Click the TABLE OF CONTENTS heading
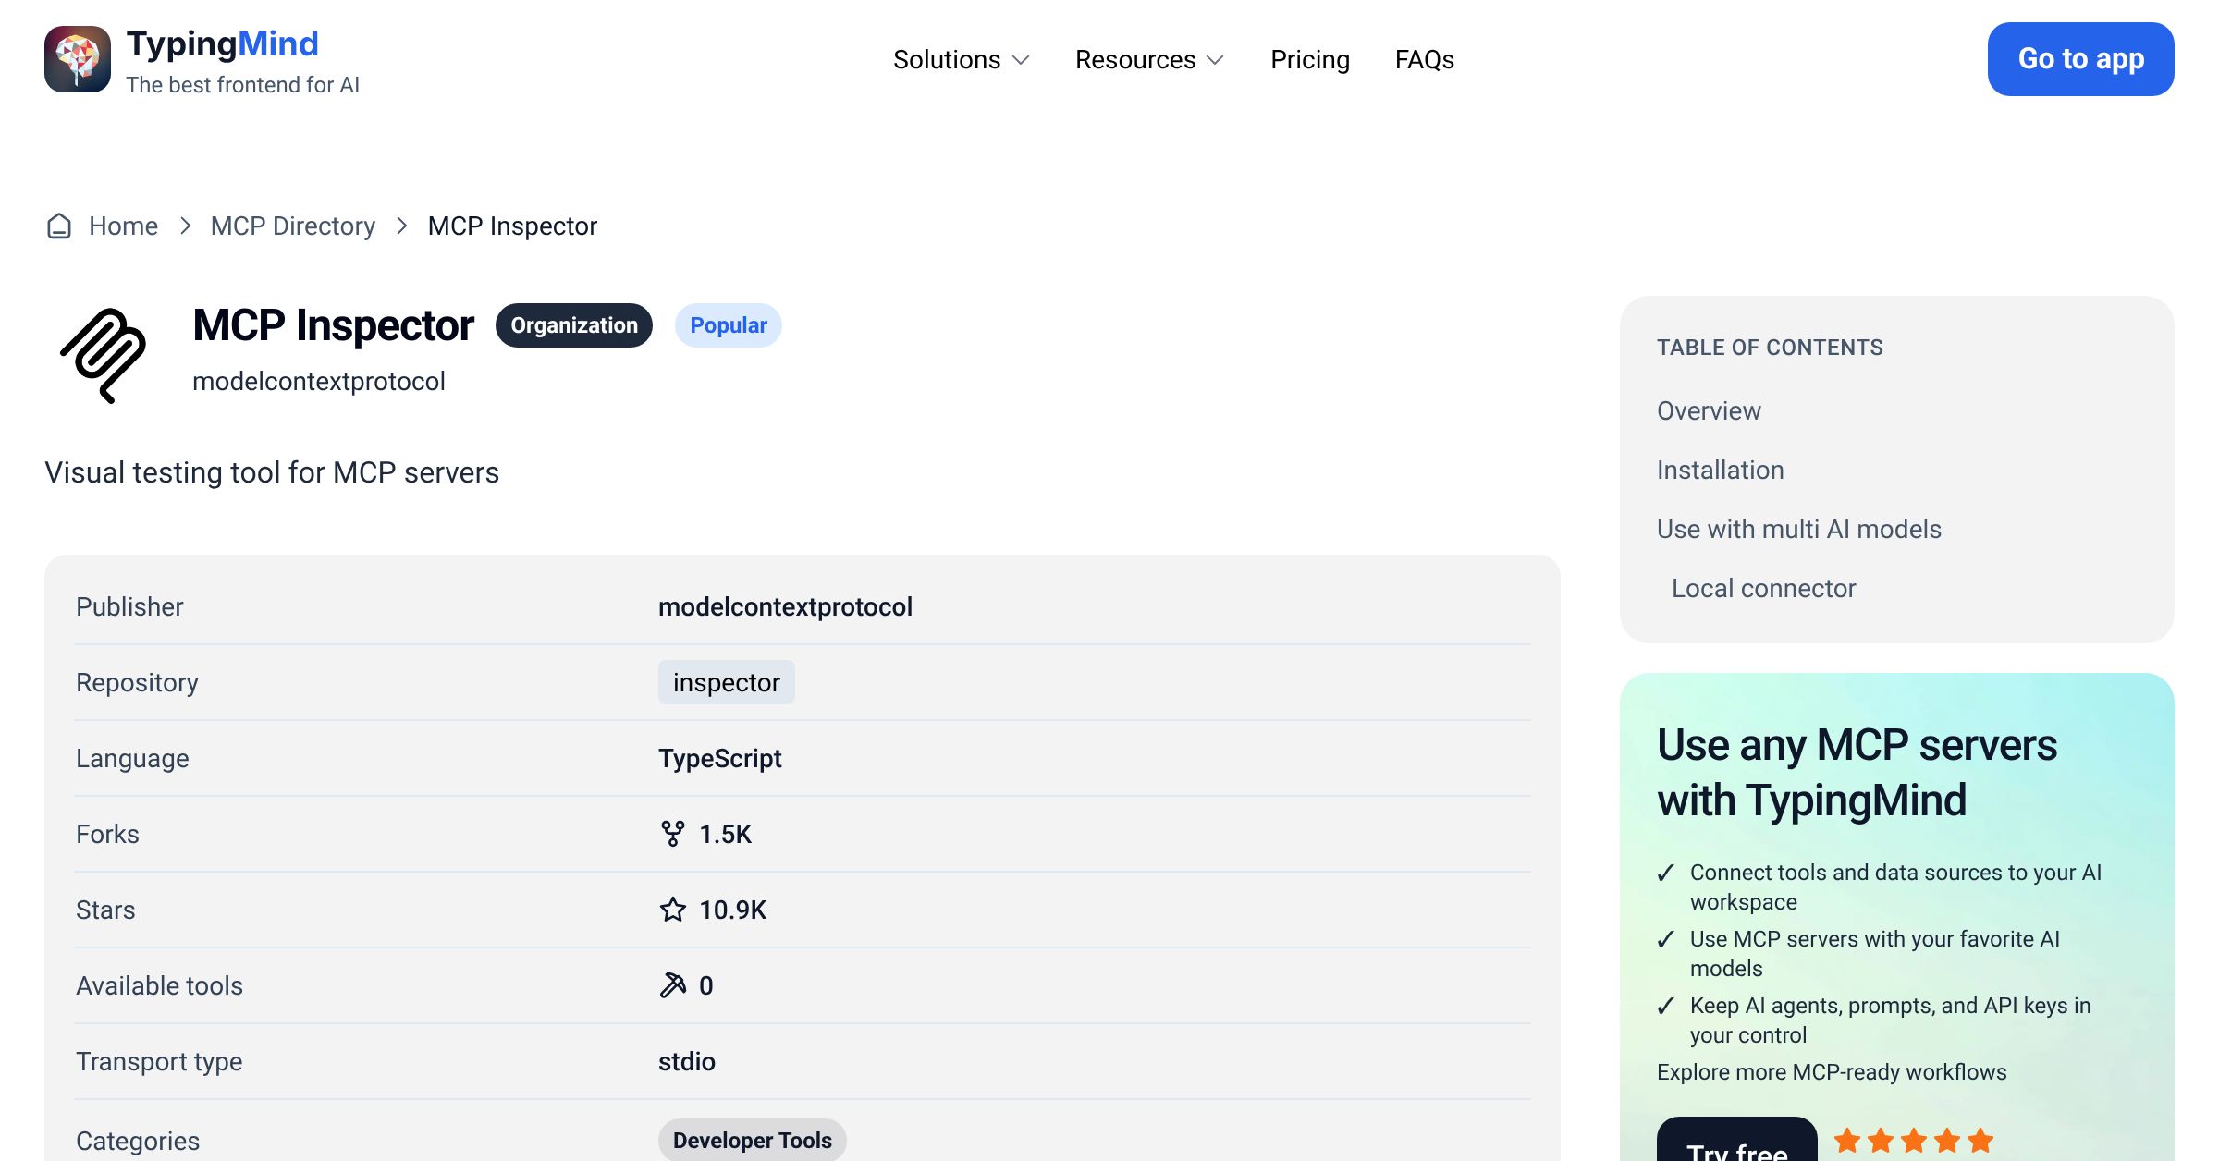2219x1161 pixels. (1770, 348)
